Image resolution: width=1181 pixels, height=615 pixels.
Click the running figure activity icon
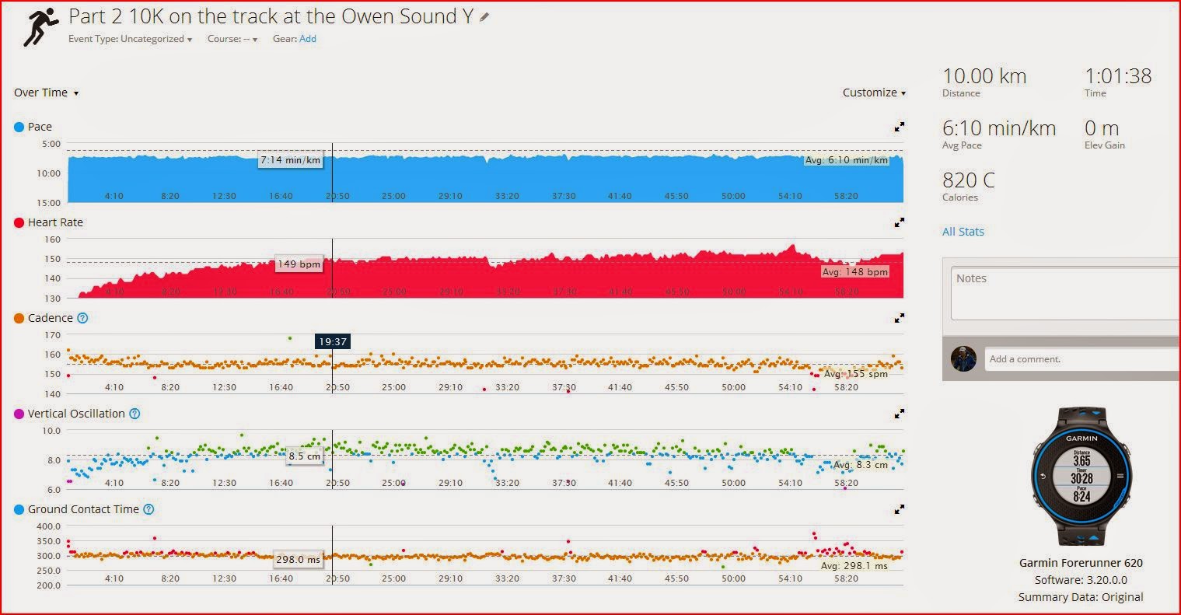(40, 27)
